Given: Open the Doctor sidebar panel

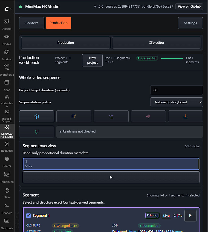Looking at the screenshot, I should [7, 162].
